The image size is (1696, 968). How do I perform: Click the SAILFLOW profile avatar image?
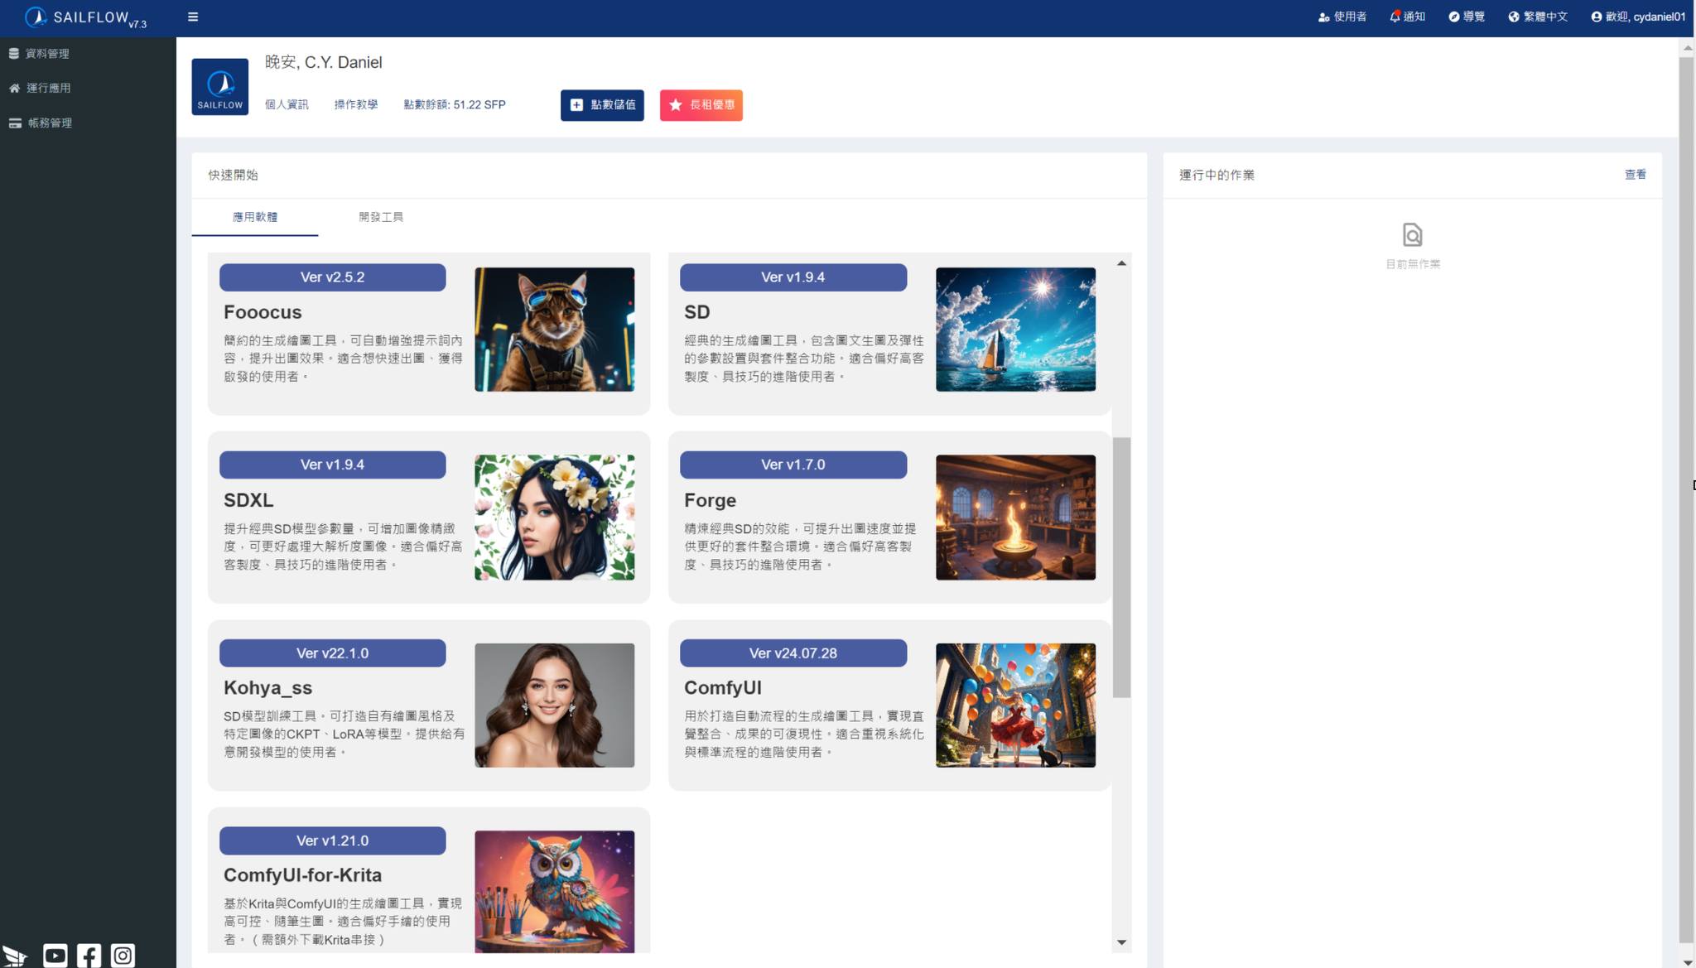click(x=220, y=86)
